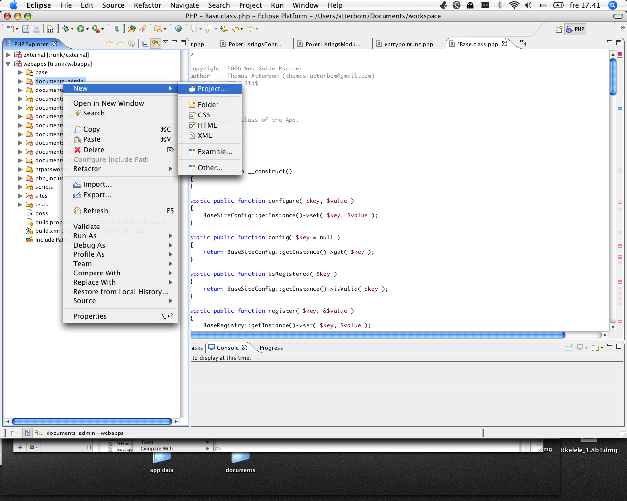
Task: Choose CSS in the New submenu
Action: point(210,115)
